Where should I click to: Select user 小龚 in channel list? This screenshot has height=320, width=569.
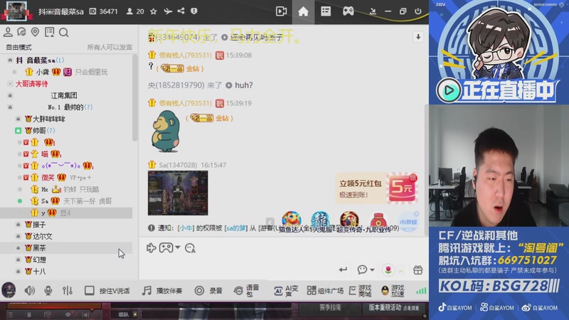(42, 72)
